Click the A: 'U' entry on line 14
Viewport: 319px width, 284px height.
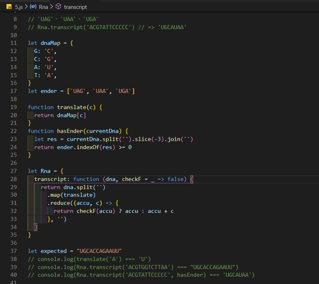tap(45, 67)
